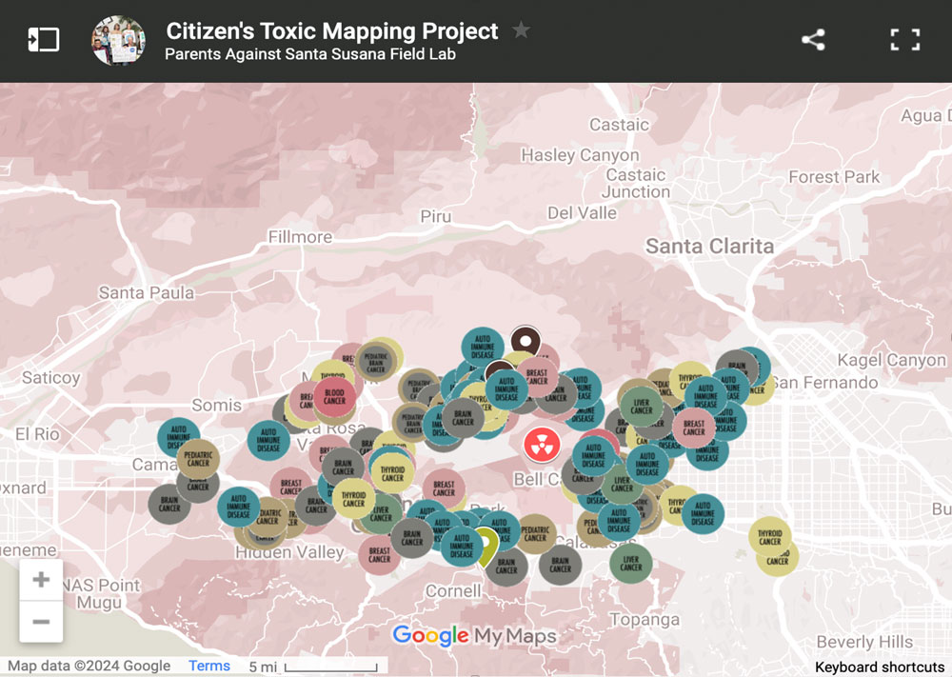This screenshot has width=952, height=677.
Task: Open the Parents Against Santa Susana profile photo
Action: pos(118,40)
